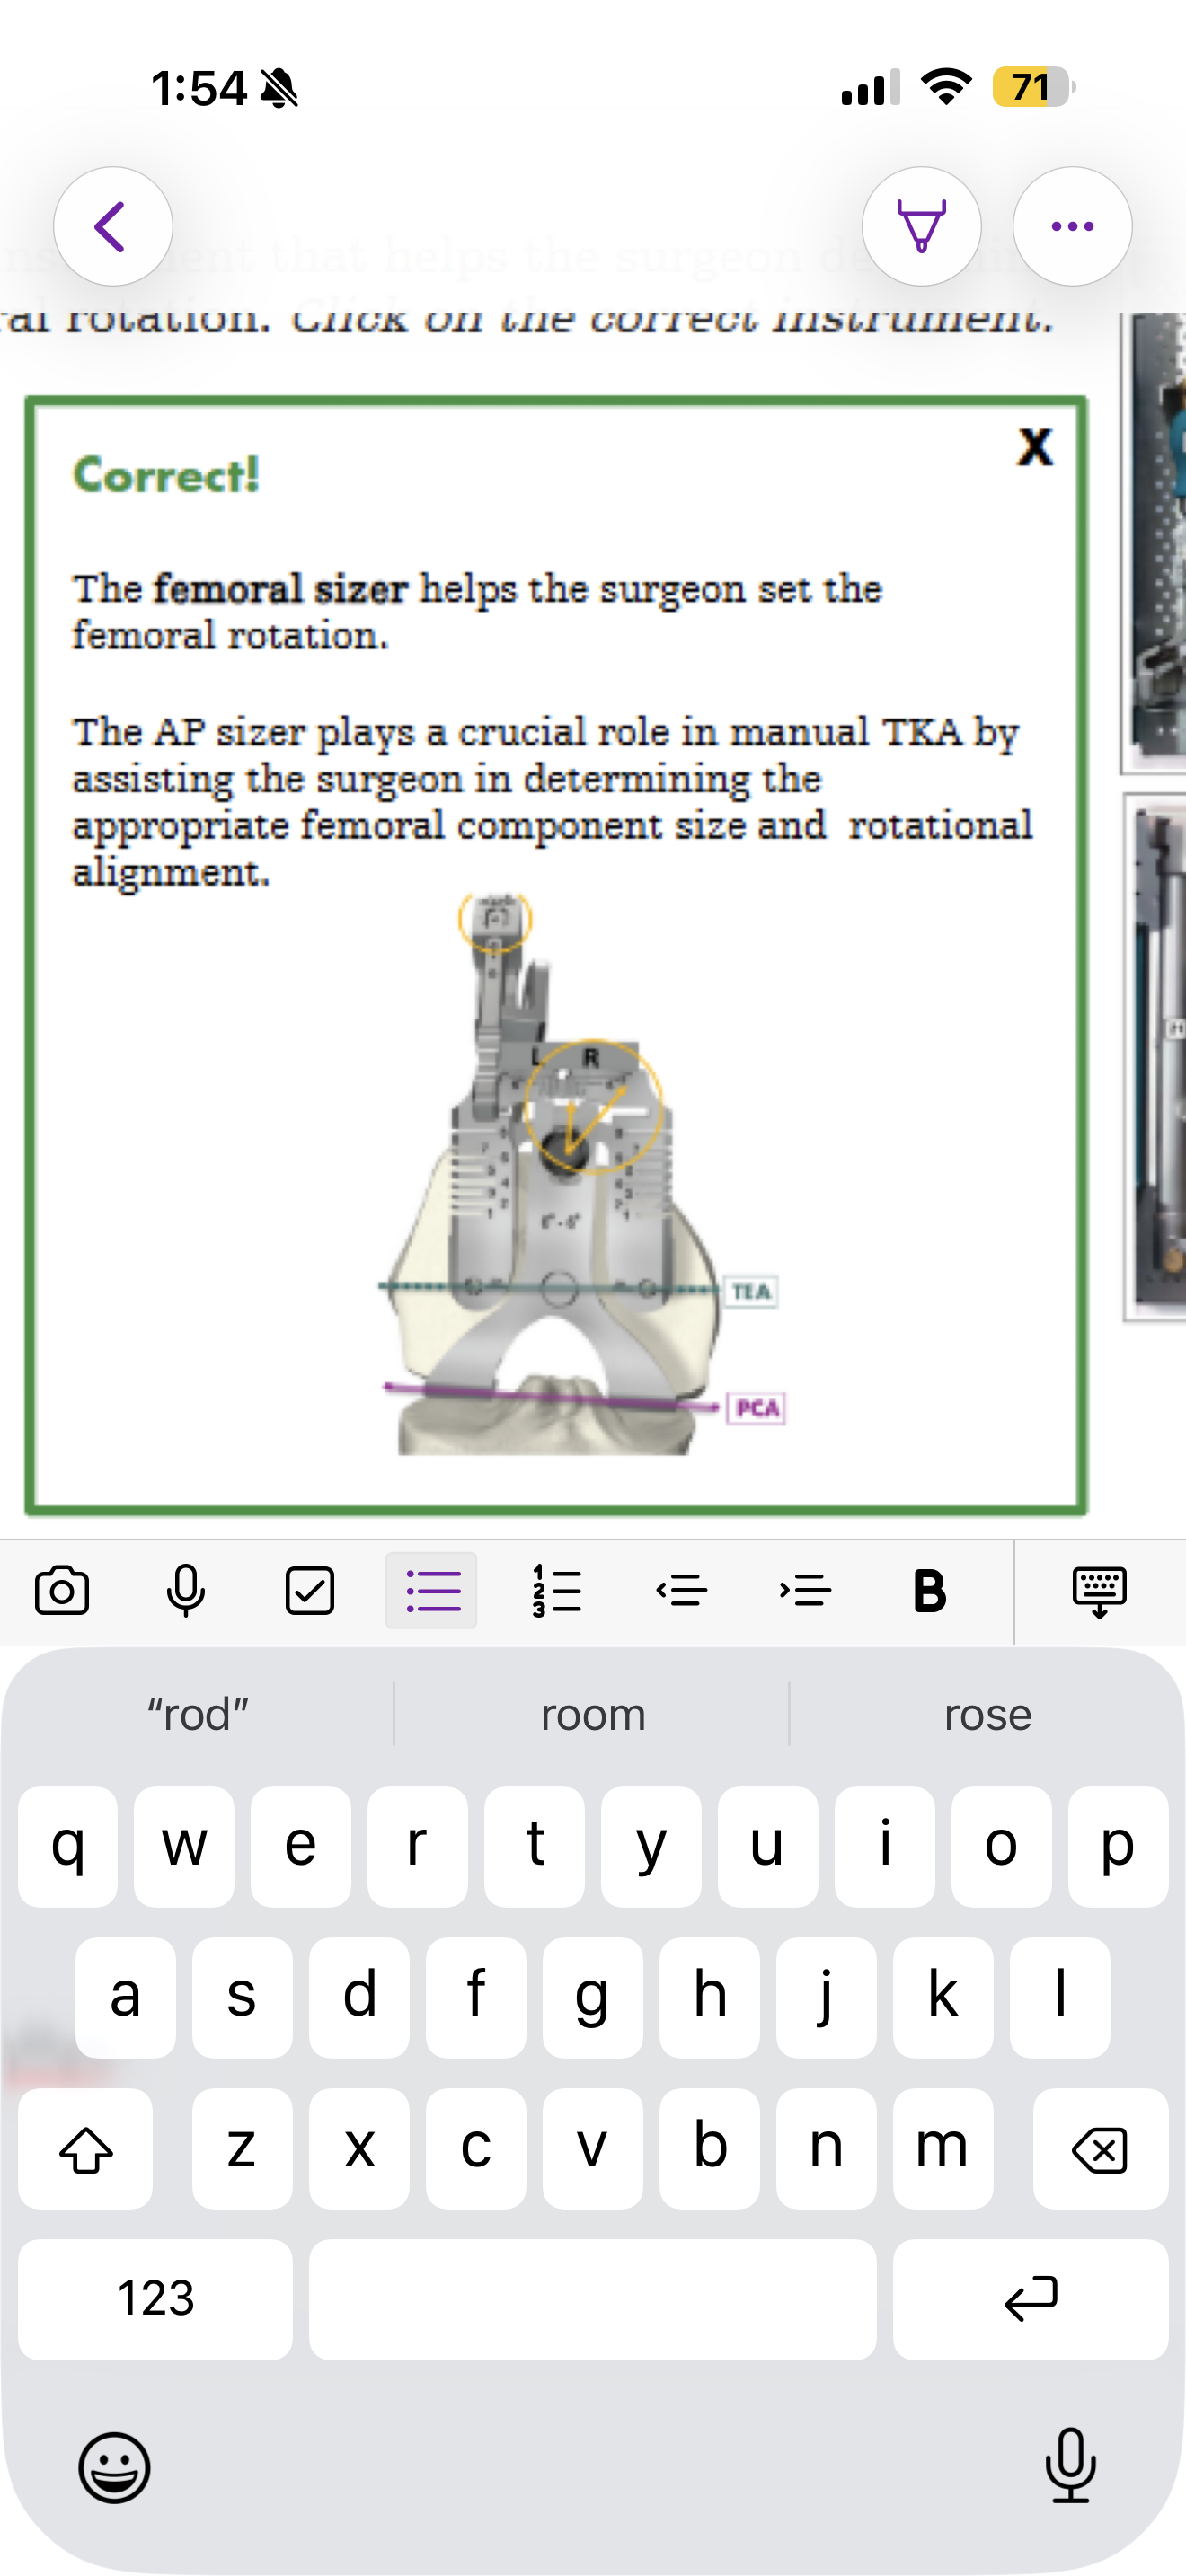Tap the shift key
The image size is (1186, 2576).
[x=86, y=2149]
